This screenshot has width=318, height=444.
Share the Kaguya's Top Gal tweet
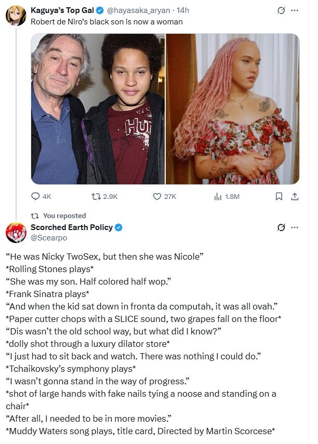pyautogui.click(x=294, y=196)
